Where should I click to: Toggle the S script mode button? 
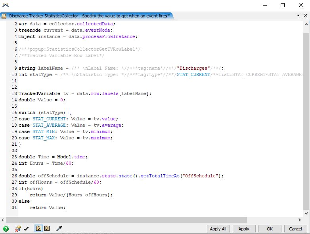[x=38, y=228]
